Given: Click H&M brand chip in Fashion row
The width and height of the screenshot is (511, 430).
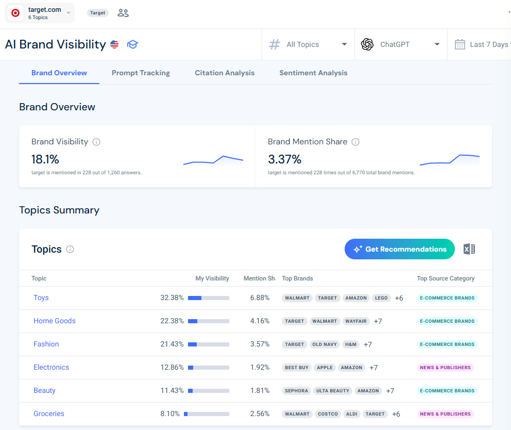Looking at the screenshot, I should tap(351, 344).
